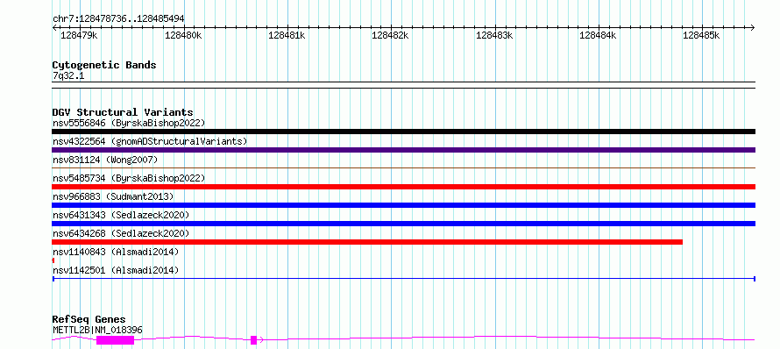The height and width of the screenshot is (349, 780).
Task: Click the nsv5485734 (ByrskaBishop2022) label
Action: tap(129, 178)
